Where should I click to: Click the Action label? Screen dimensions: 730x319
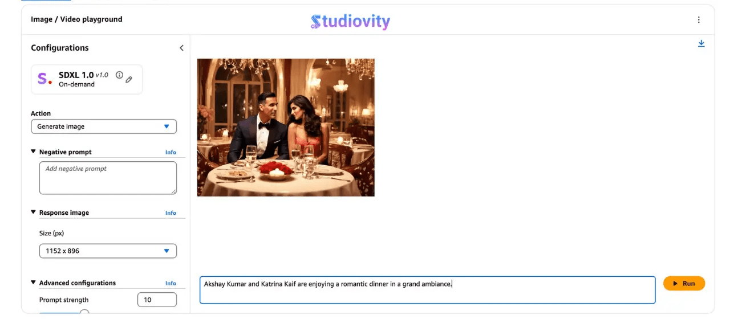pyautogui.click(x=40, y=113)
